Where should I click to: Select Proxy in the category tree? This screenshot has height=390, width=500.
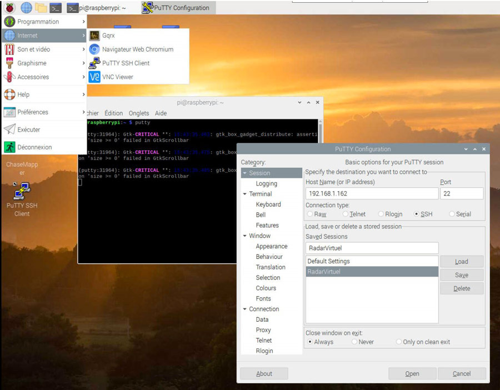[x=263, y=330]
